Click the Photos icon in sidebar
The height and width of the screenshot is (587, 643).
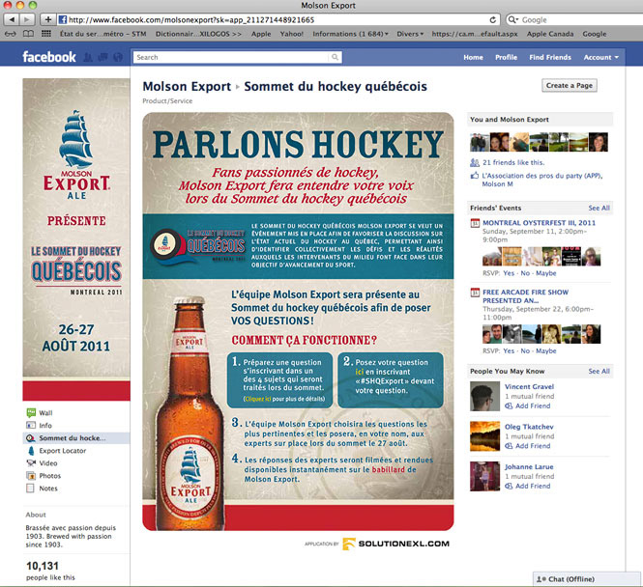[x=30, y=476]
